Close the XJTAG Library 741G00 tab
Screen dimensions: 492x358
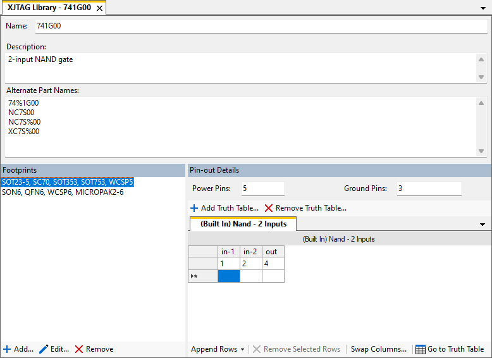coord(99,8)
